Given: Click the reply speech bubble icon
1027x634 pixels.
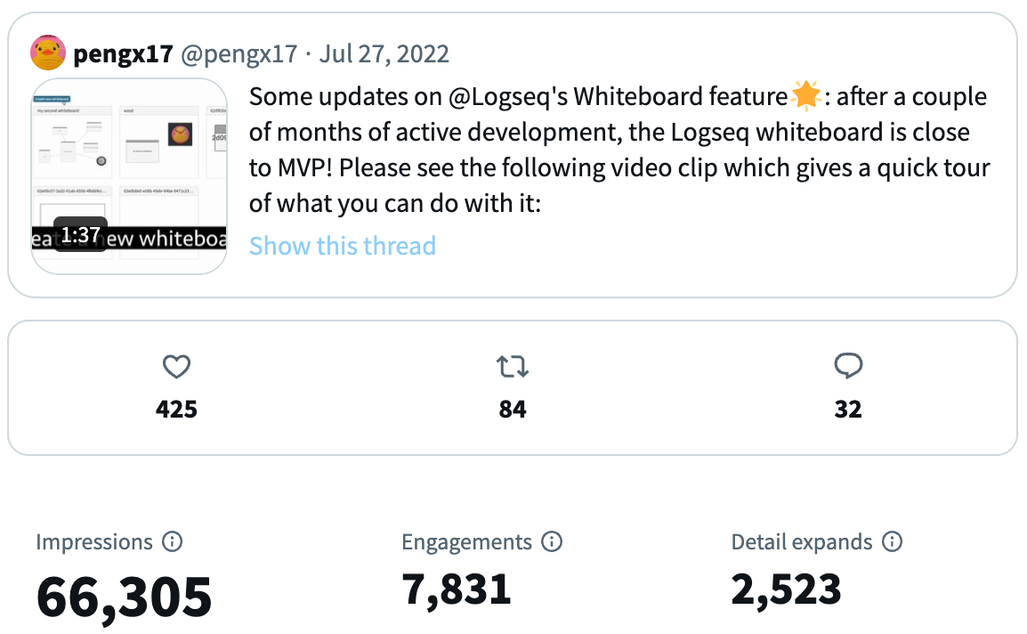Looking at the screenshot, I should pyautogui.click(x=848, y=366).
